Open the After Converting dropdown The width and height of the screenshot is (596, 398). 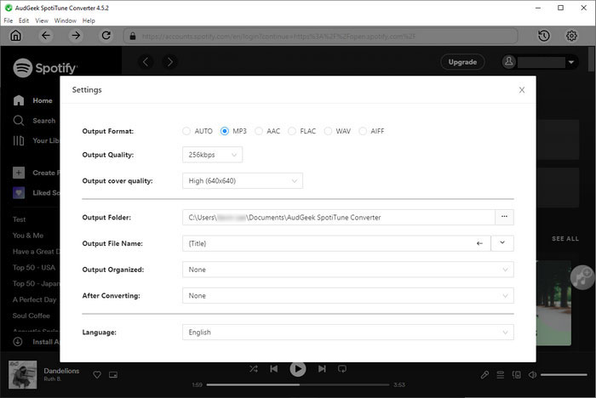pyautogui.click(x=347, y=295)
